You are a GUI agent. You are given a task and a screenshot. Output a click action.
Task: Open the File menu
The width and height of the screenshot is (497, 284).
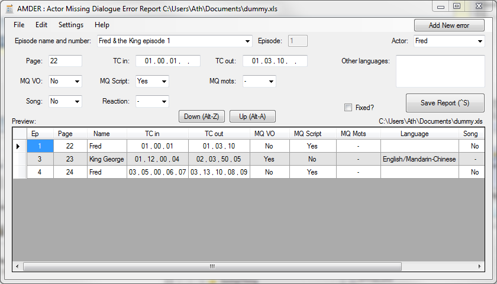(19, 25)
